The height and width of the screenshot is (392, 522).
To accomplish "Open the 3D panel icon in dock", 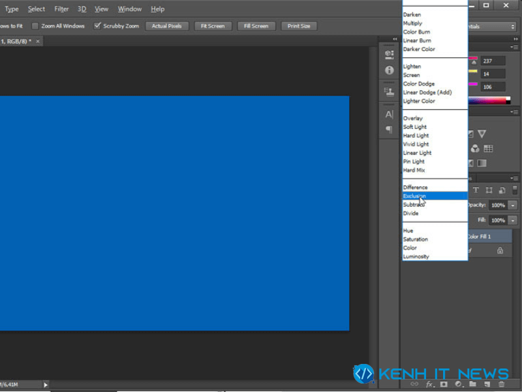I will point(389,54).
